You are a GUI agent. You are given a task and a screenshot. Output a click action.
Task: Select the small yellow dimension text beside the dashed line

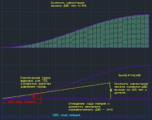(111, 90)
